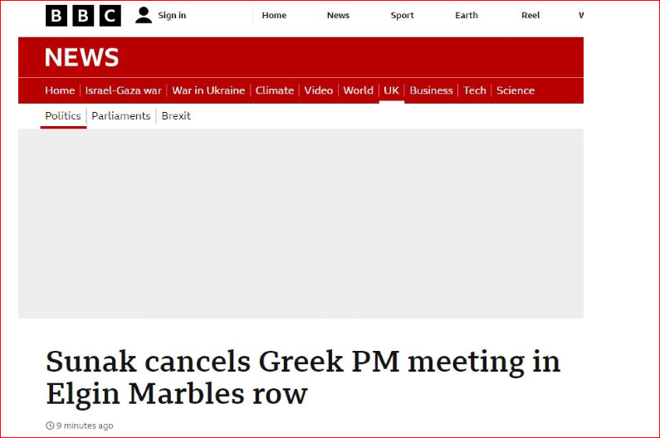The image size is (660, 438).
Task: Select Reel in top navigation
Action: pyautogui.click(x=530, y=16)
